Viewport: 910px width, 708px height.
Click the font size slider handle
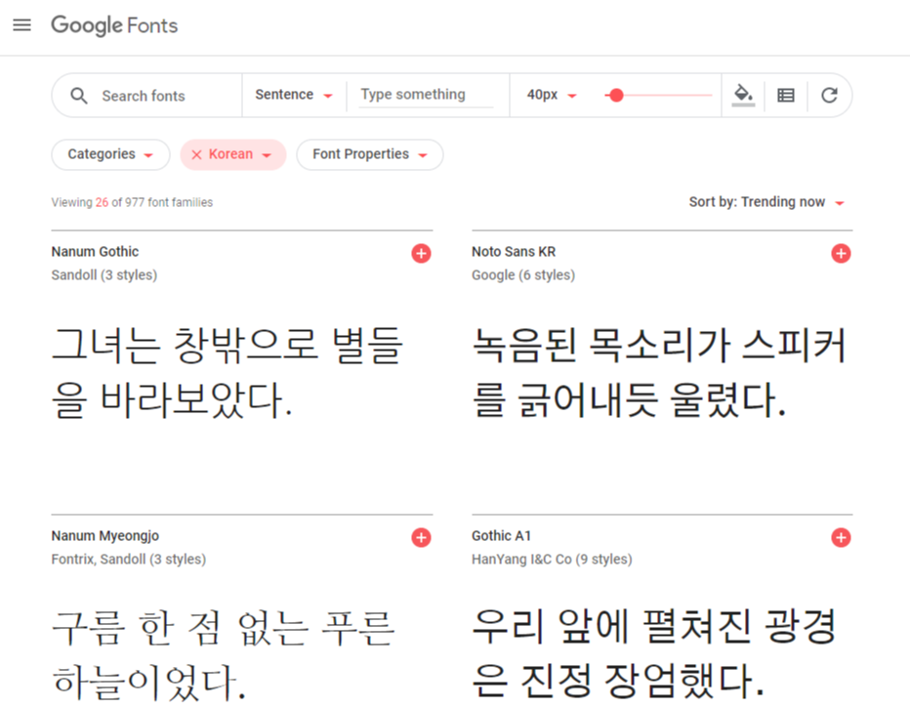coord(616,95)
